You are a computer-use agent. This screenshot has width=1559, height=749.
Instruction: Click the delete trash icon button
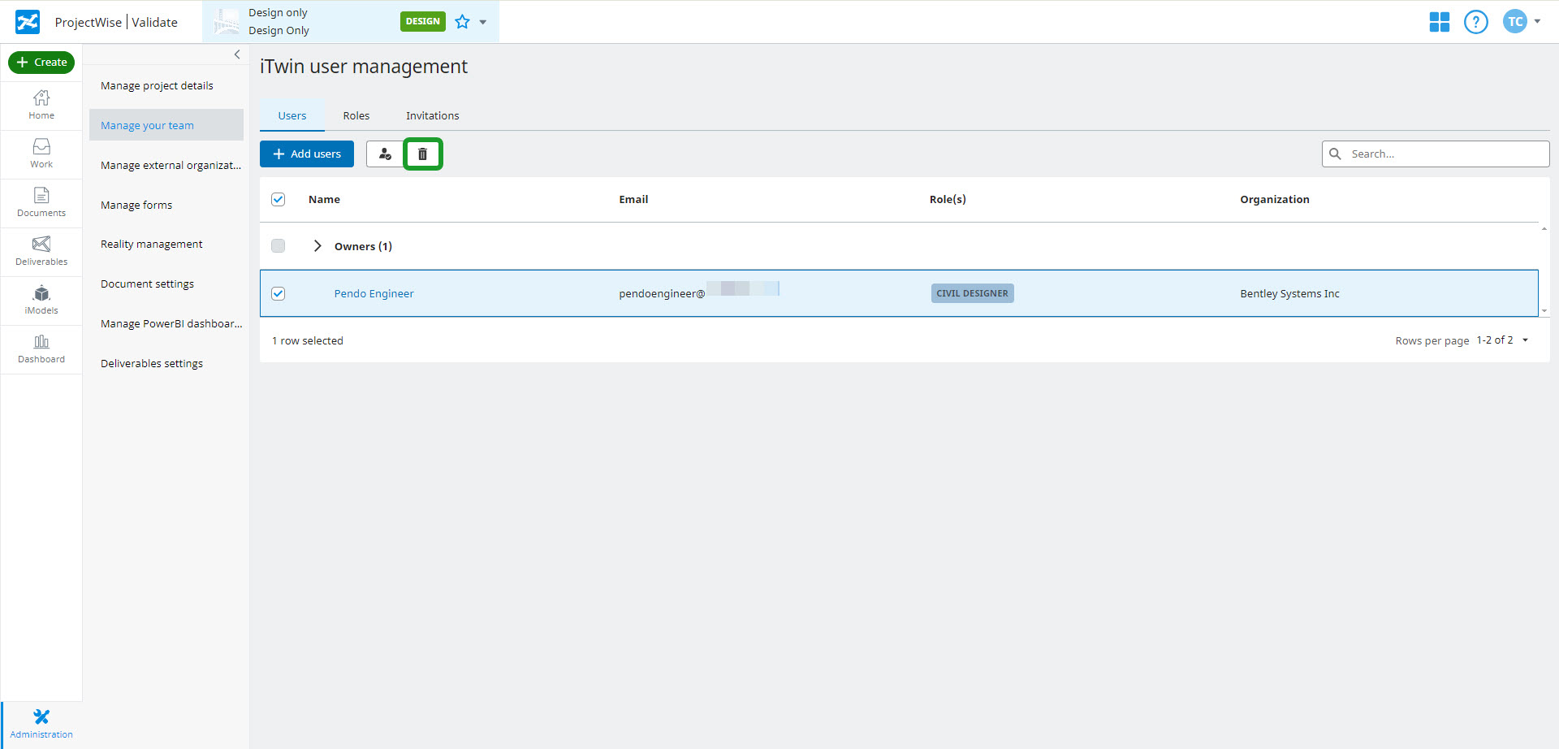pos(423,154)
